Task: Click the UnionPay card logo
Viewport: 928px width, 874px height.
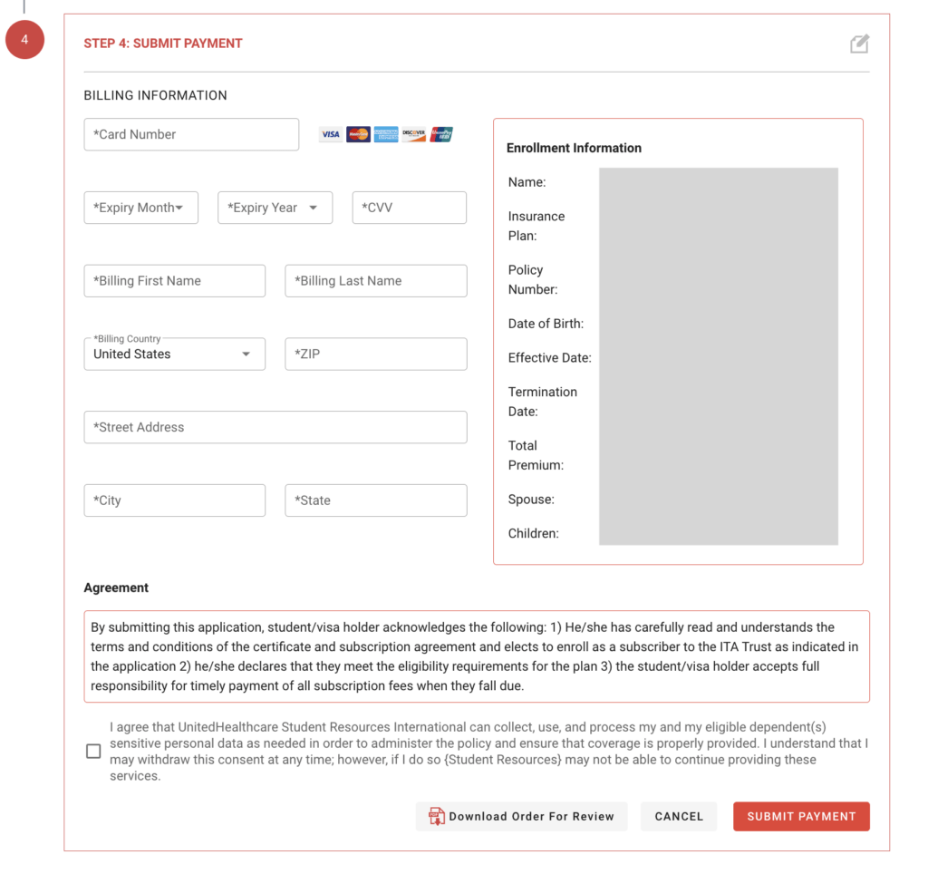Action: click(x=441, y=134)
